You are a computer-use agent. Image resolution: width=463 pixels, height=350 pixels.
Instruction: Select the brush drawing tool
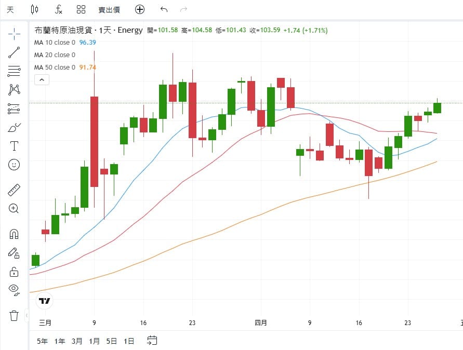click(x=14, y=127)
